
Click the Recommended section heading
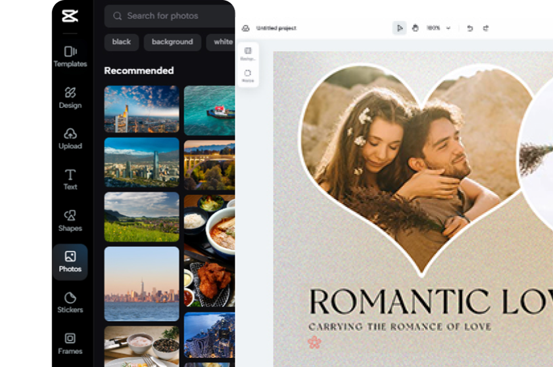coord(139,70)
